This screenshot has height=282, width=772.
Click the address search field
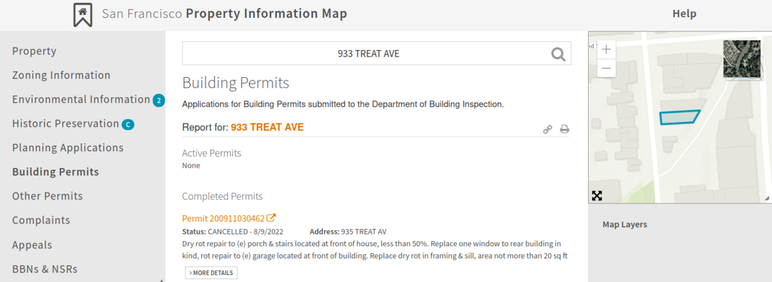[x=368, y=54]
